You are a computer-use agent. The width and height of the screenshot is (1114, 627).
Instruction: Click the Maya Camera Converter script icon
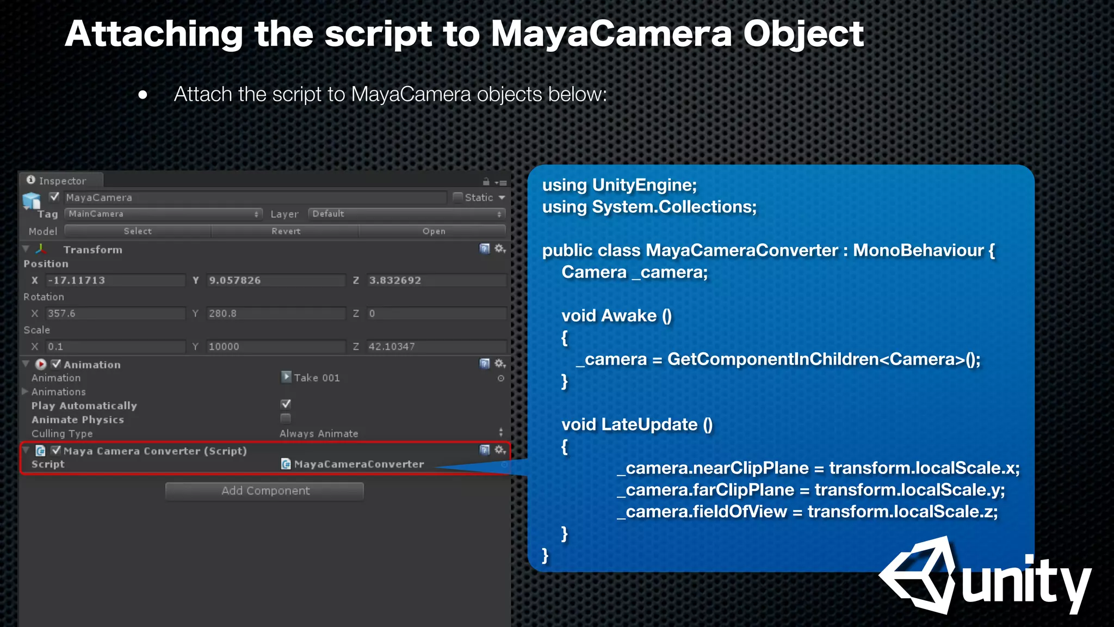pyautogui.click(x=40, y=451)
